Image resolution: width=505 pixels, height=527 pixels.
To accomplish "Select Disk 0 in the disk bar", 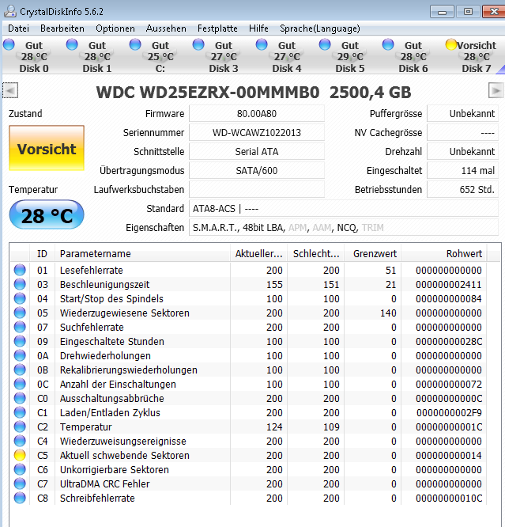I will click(x=33, y=56).
